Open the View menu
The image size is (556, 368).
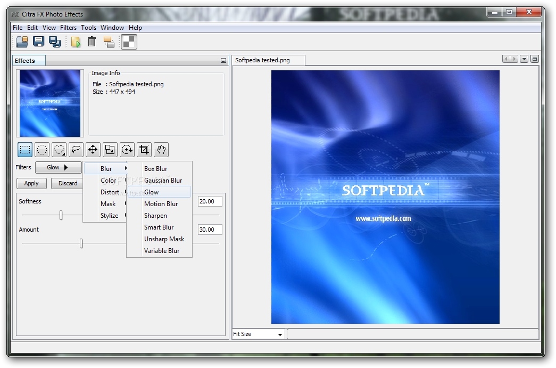point(49,27)
